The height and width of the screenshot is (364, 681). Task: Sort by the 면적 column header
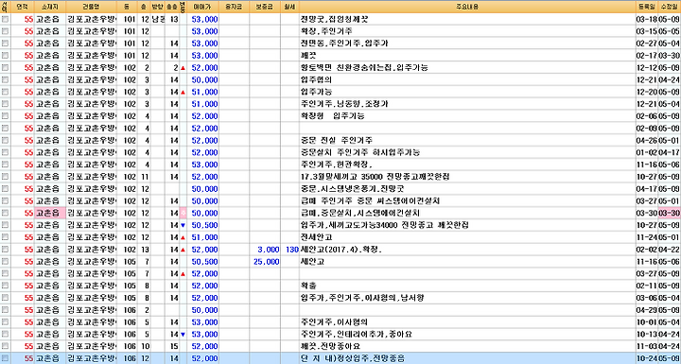click(x=22, y=7)
